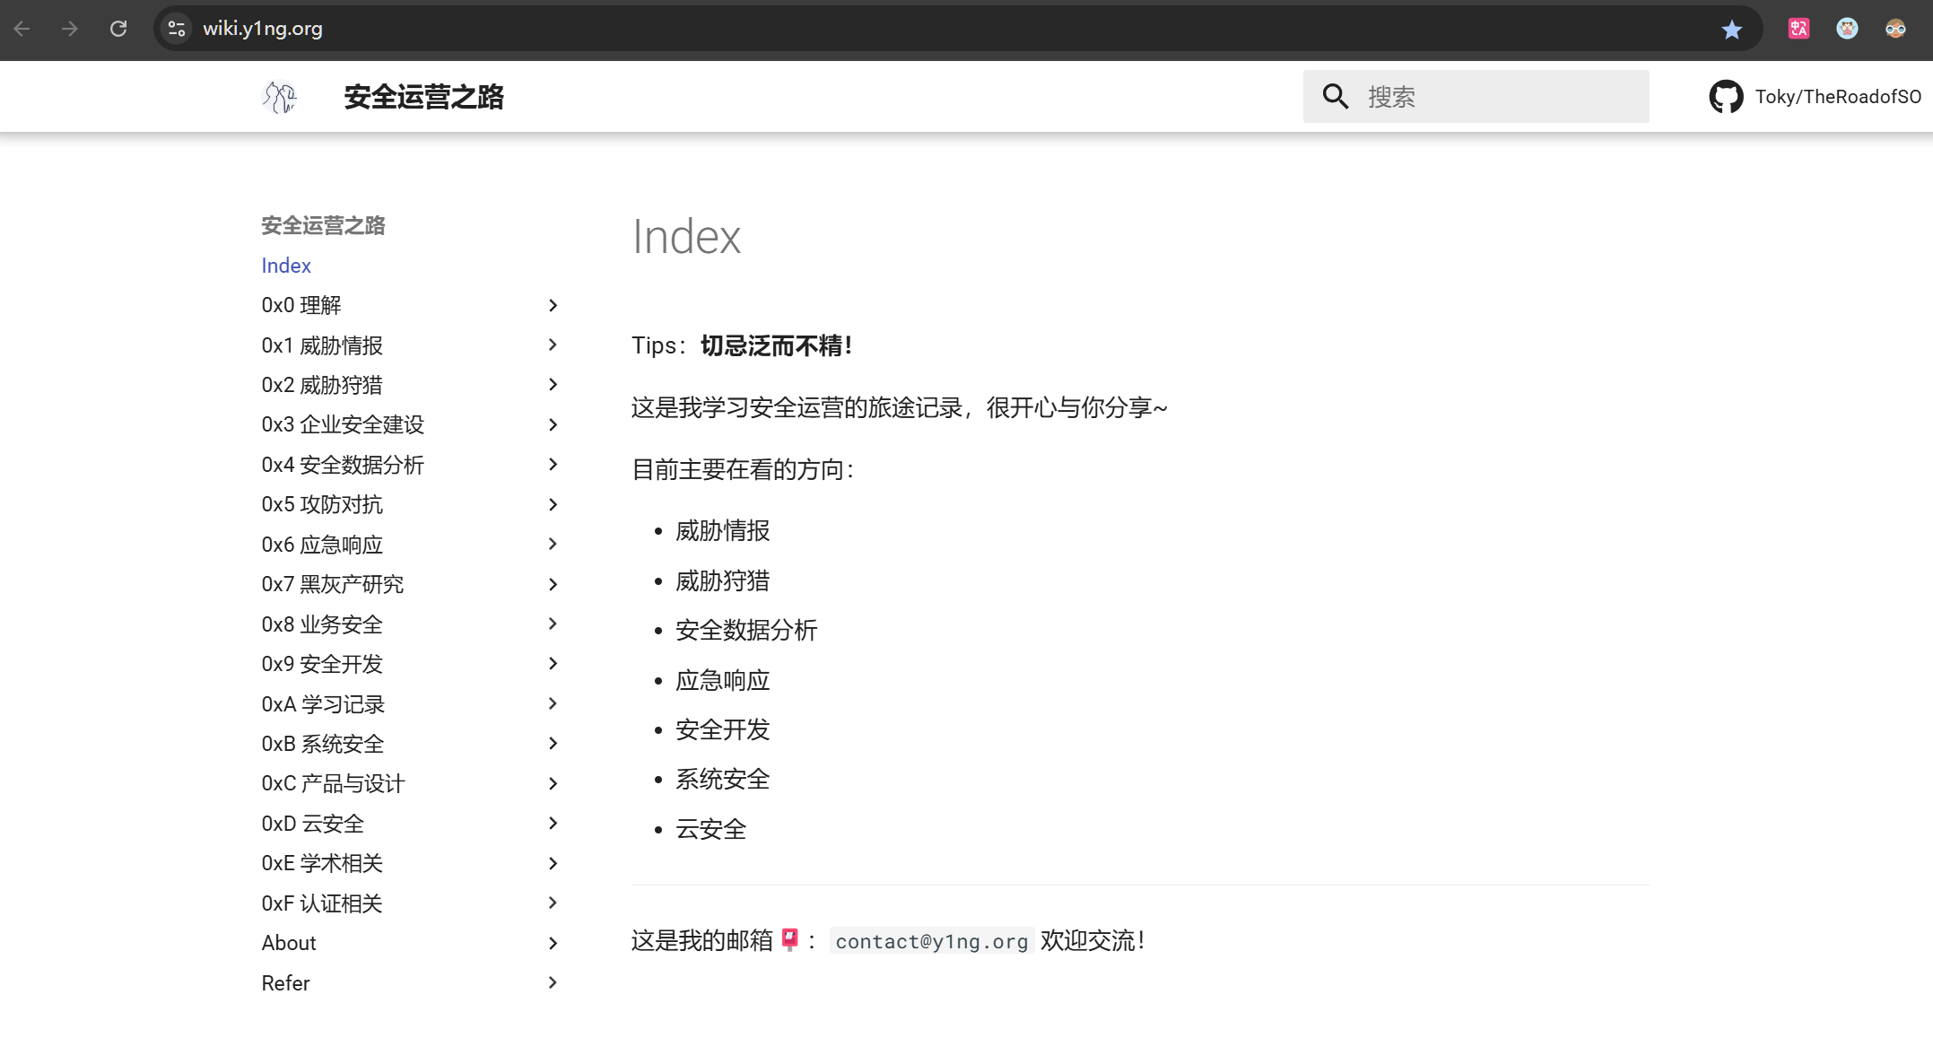
Task: Open the rightmost browser profile avatar icon
Action: [x=1895, y=29]
